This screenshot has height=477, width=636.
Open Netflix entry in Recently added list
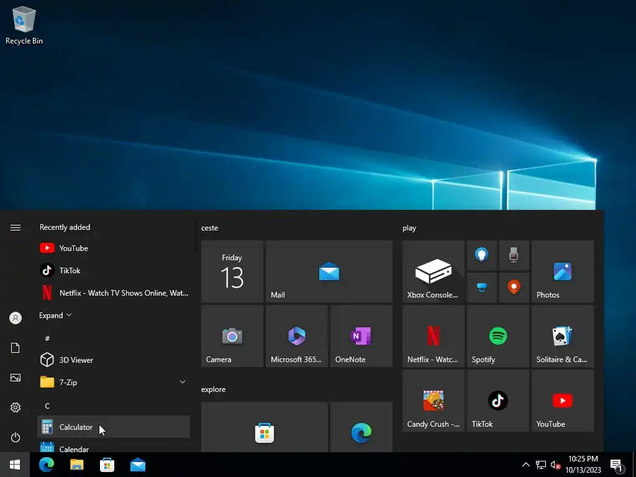coord(114,293)
